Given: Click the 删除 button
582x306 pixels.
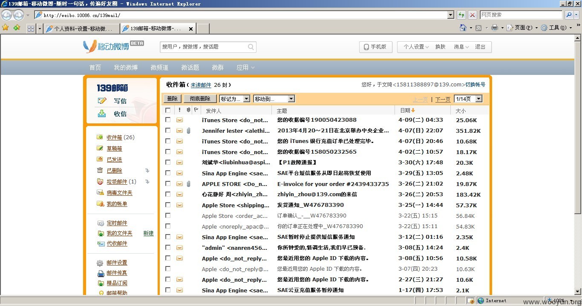Looking at the screenshot, I should [173, 99].
